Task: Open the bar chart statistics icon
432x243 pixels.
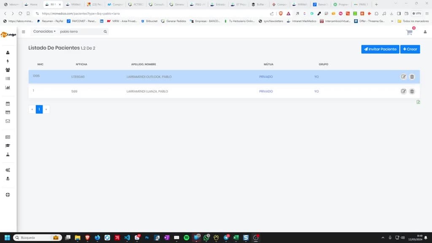Action: pyautogui.click(x=8, y=87)
